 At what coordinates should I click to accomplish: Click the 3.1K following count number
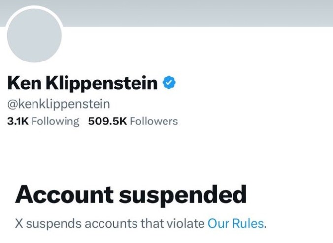tap(18, 121)
